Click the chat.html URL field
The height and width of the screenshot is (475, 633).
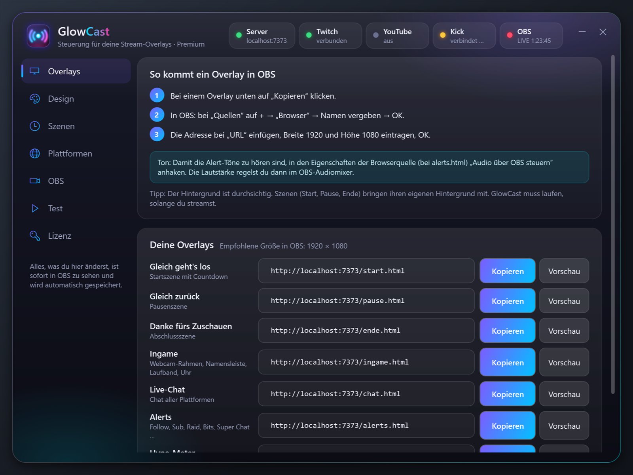(366, 394)
